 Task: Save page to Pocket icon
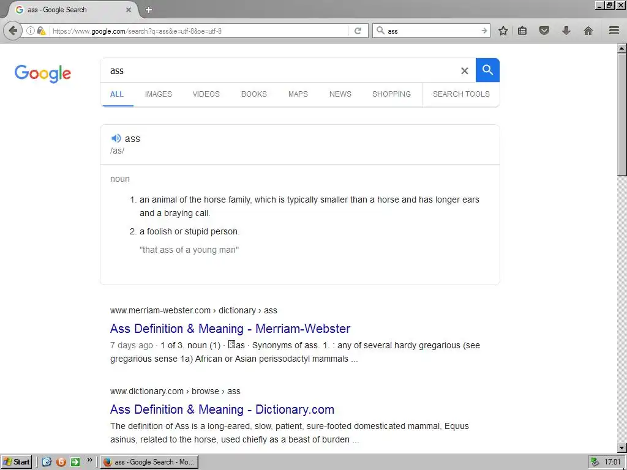coord(544,31)
